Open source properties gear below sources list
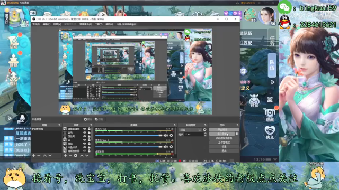339x190 pixels. click(x=75, y=155)
